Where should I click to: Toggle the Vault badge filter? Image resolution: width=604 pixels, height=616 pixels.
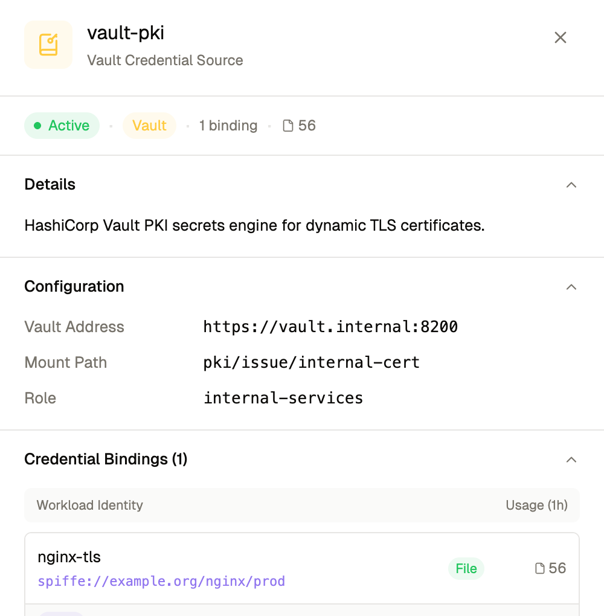(149, 125)
